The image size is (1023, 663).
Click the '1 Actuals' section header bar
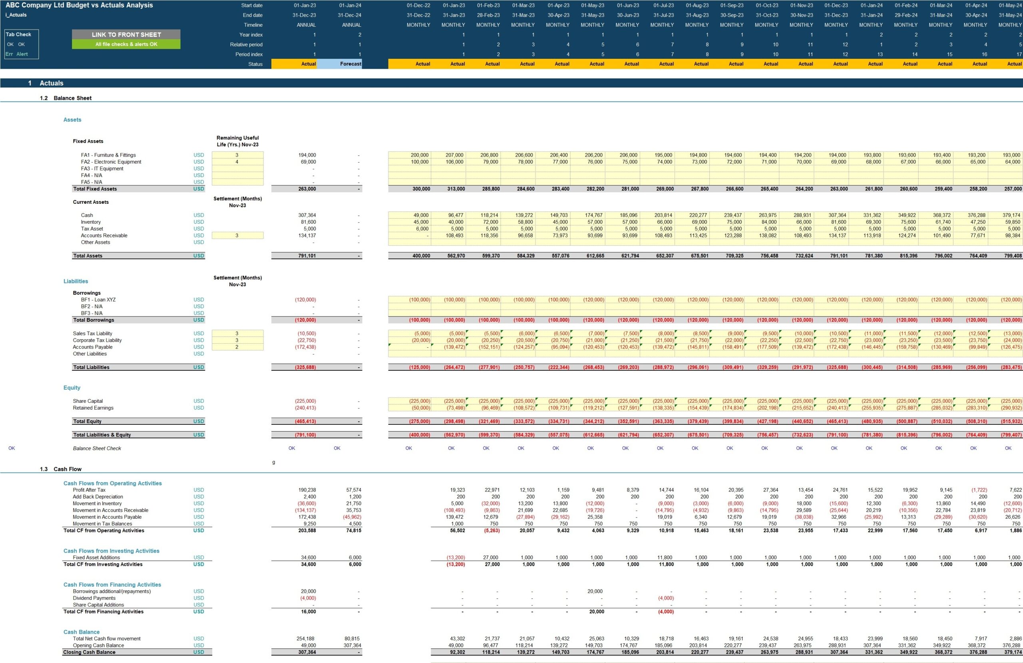coord(51,83)
